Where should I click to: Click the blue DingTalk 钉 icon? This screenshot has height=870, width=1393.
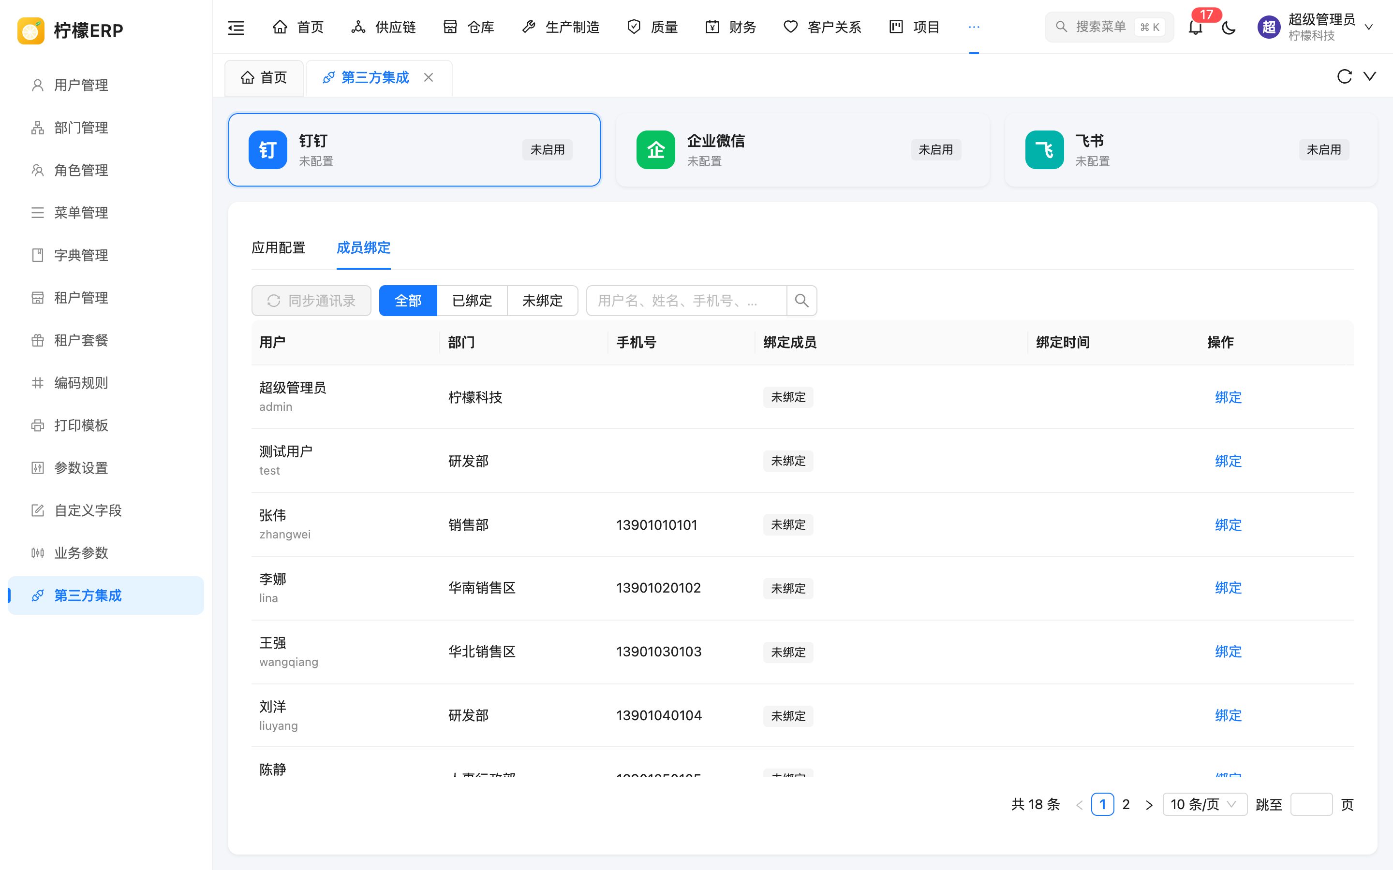pyautogui.click(x=267, y=150)
